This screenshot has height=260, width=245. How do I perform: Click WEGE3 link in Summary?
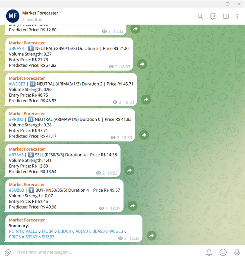pyautogui.click(x=116, y=231)
